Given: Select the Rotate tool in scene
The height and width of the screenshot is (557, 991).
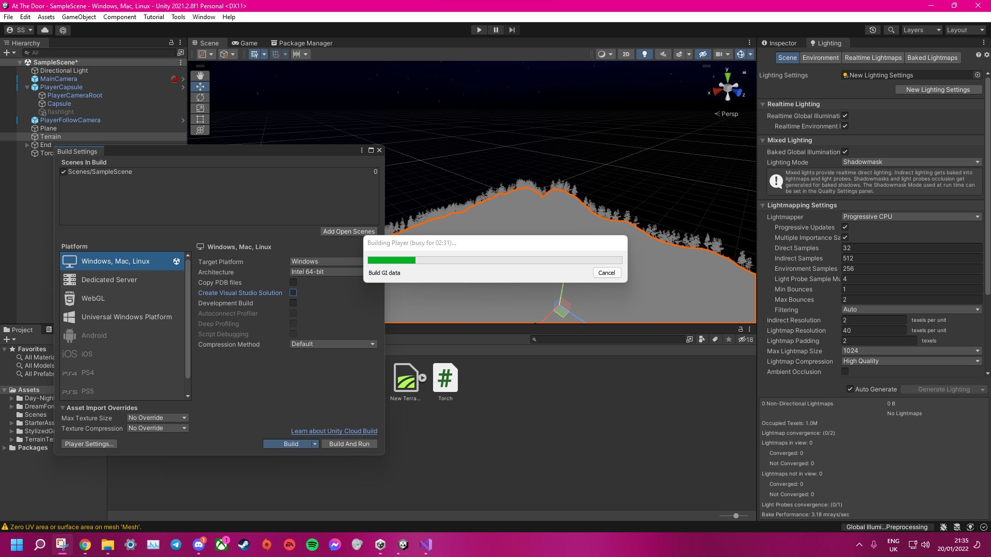Looking at the screenshot, I should pos(200,97).
